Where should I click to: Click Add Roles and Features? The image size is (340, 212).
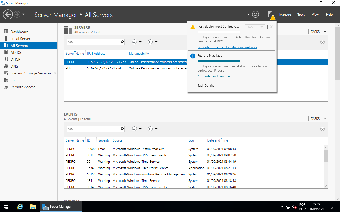214,76
